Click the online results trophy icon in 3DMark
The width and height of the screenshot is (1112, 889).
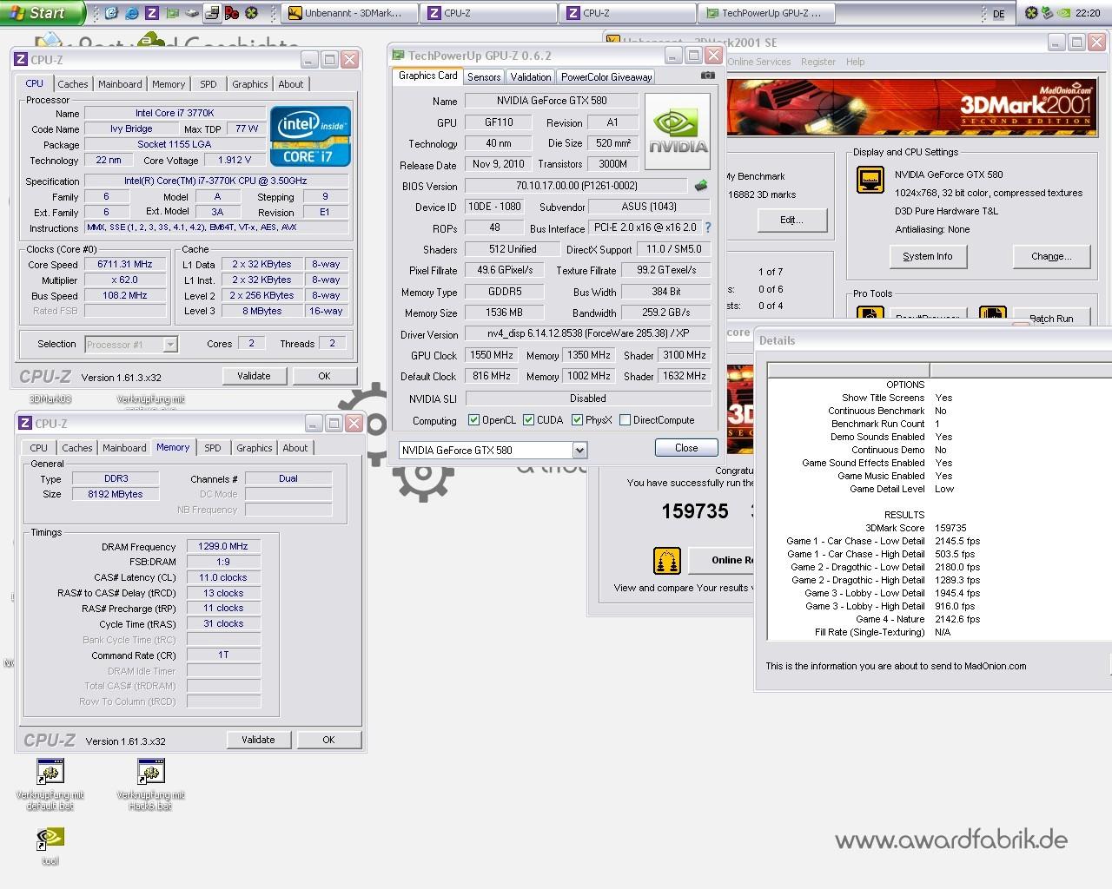tap(667, 560)
